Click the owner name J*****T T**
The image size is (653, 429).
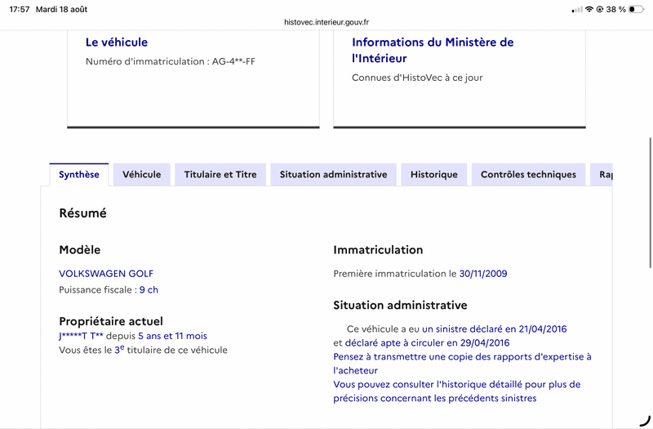click(x=81, y=336)
